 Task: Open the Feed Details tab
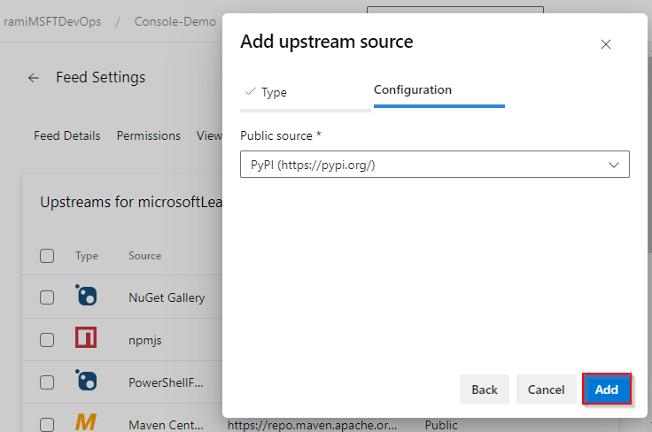point(67,135)
